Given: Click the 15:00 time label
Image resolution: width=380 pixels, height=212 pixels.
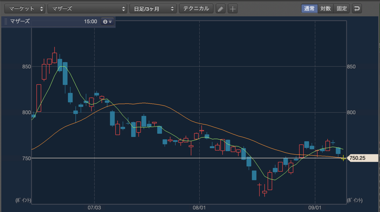Looking at the screenshot, I should click(x=91, y=21).
